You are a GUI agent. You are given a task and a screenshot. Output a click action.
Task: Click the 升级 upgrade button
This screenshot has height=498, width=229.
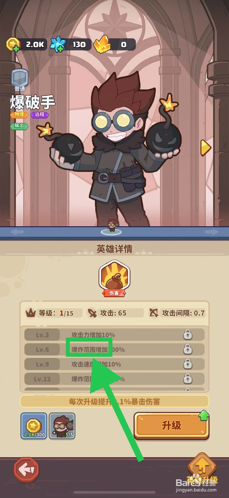point(172,425)
